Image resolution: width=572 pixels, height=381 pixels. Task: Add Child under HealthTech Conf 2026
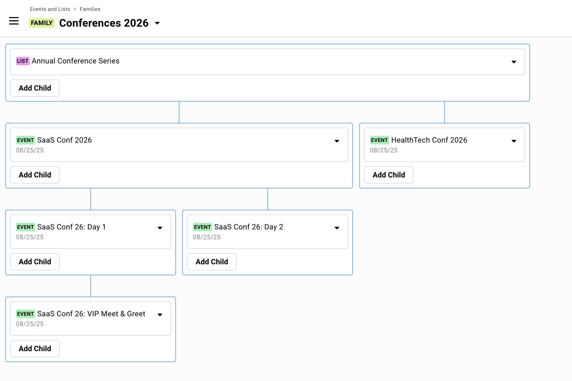(x=389, y=175)
